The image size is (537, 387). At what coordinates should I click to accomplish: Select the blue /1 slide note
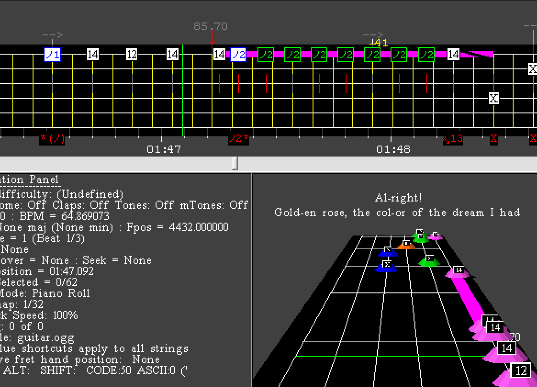[52, 55]
